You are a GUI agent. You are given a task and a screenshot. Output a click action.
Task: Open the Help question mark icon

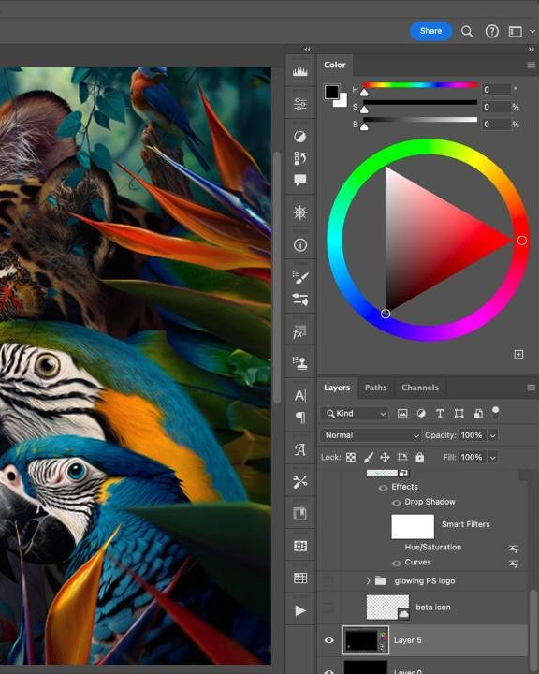[491, 31]
